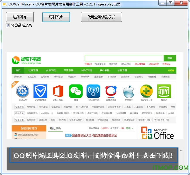190x175 pixels.
Task: Select the 软件专题 nav tab
Action: click(x=122, y=70)
